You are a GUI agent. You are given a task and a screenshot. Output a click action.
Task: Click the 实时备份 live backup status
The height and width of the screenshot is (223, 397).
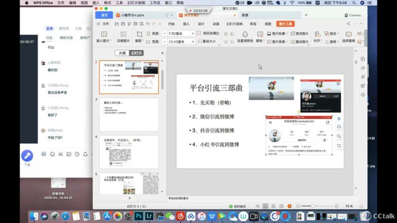tap(237, 206)
